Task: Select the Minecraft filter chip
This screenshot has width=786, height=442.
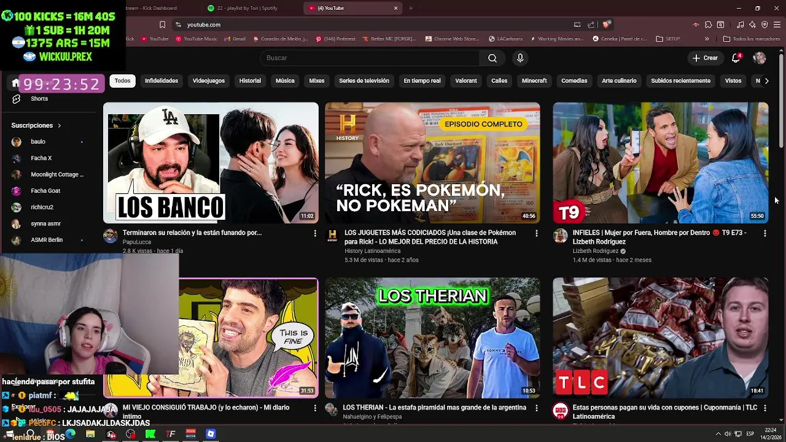Action: pos(534,80)
